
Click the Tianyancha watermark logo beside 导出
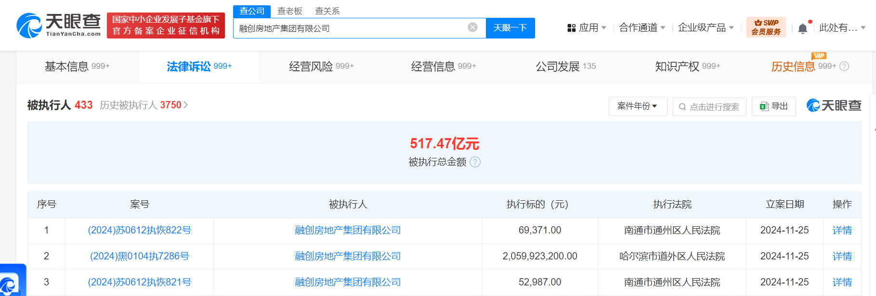click(834, 105)
